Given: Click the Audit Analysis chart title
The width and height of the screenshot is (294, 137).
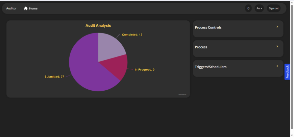Looking at the screenshot, I should (x=98, y=25).
